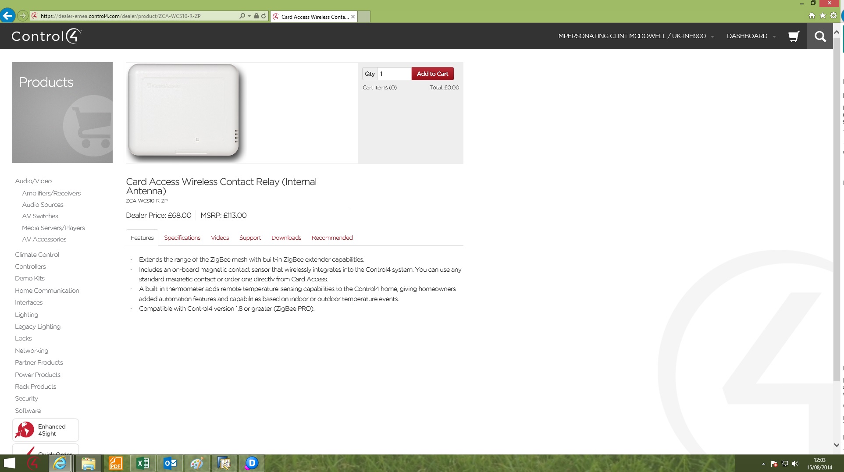844x472 pixels.
Task: Click the Control4 logo in header
Action: (x=46, y=36)
